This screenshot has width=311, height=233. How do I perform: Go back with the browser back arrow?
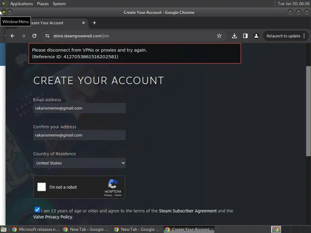12,36
